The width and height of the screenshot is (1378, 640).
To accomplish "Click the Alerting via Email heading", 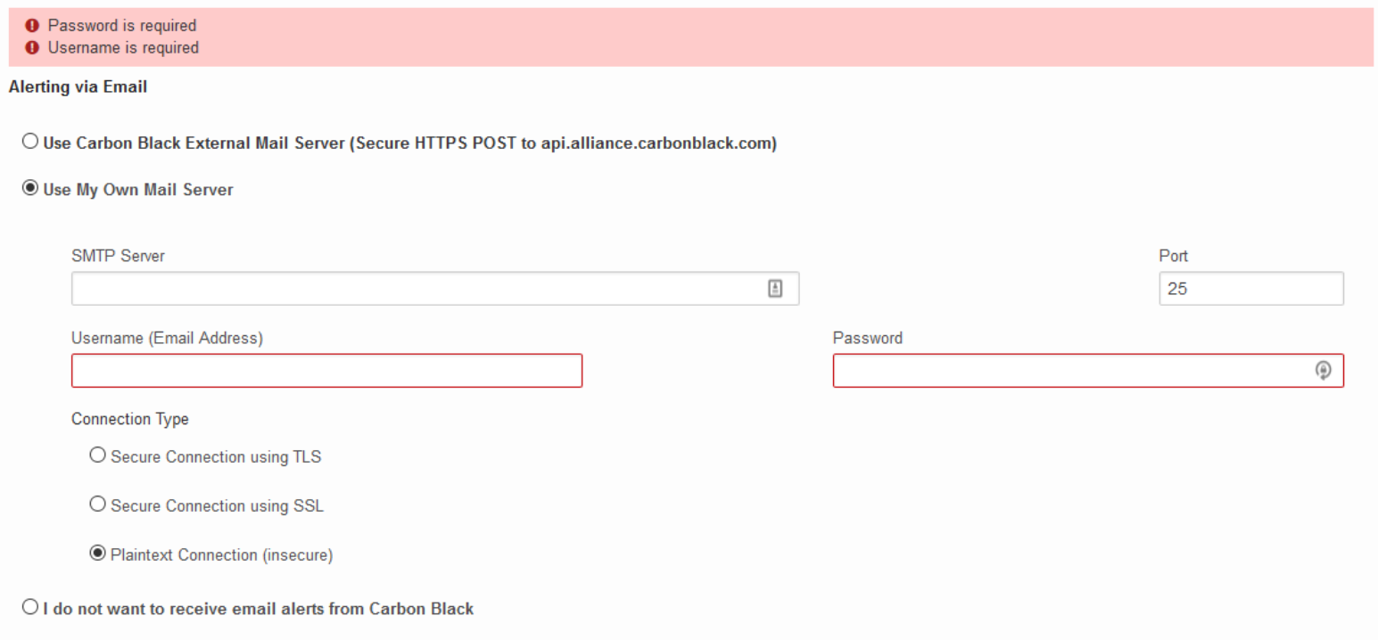I will [x=77, y=87].
